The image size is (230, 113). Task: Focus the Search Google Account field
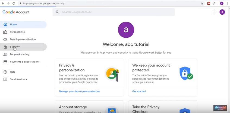(x=114, y=12)
